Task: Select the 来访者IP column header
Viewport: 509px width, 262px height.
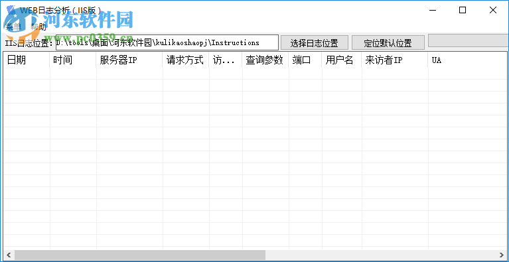Action: point(395,60)
